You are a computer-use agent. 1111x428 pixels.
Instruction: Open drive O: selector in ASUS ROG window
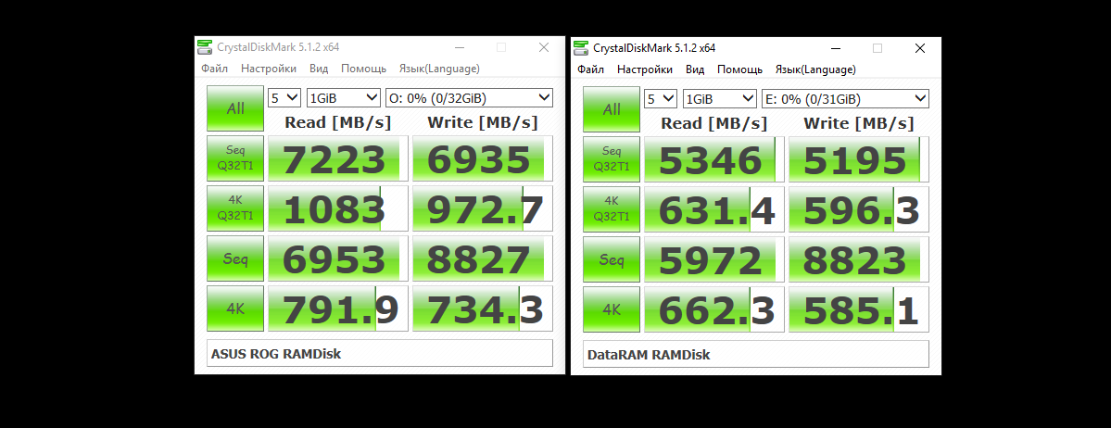[469, 98]
